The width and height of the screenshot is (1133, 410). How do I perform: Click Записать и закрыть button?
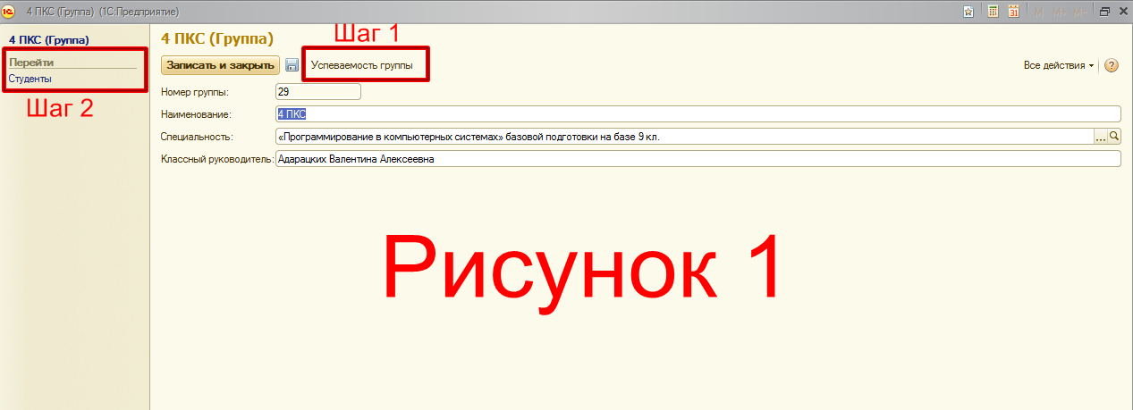coord(220,65)
